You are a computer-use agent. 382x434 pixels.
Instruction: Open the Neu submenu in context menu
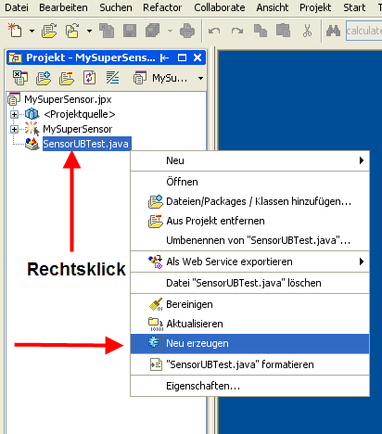point(249,160)
